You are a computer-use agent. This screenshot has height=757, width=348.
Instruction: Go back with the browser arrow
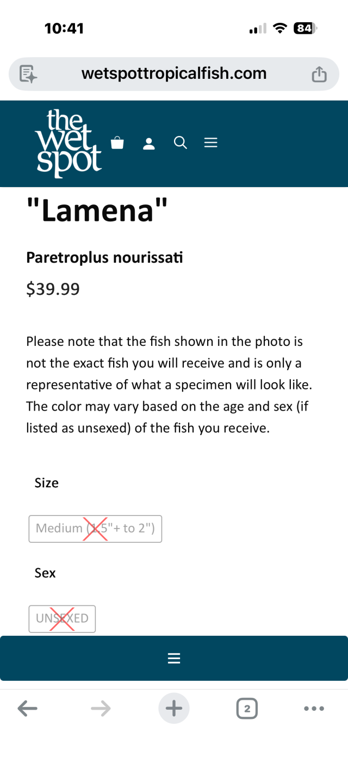(28, 708)
